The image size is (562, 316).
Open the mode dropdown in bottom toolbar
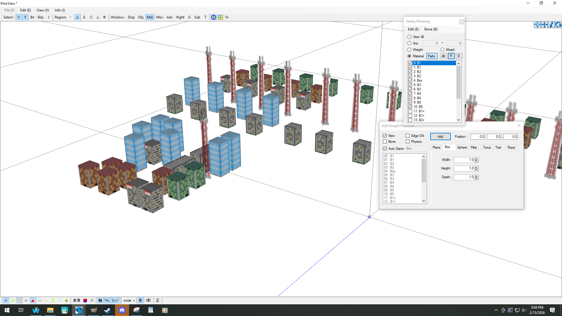coord(129,300)
